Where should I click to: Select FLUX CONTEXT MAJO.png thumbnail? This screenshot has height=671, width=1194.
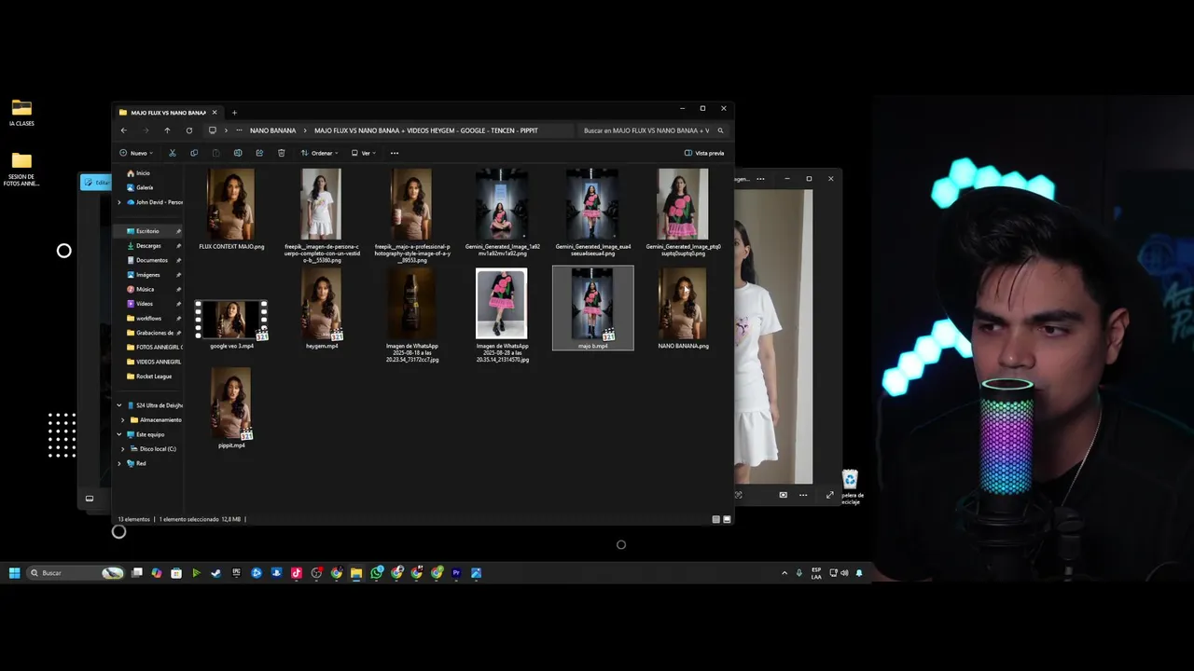tap(231, 205)
